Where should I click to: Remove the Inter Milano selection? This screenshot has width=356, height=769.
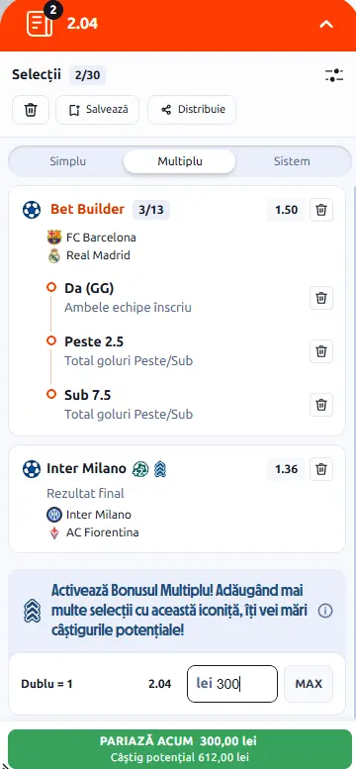tap(321, 469)
